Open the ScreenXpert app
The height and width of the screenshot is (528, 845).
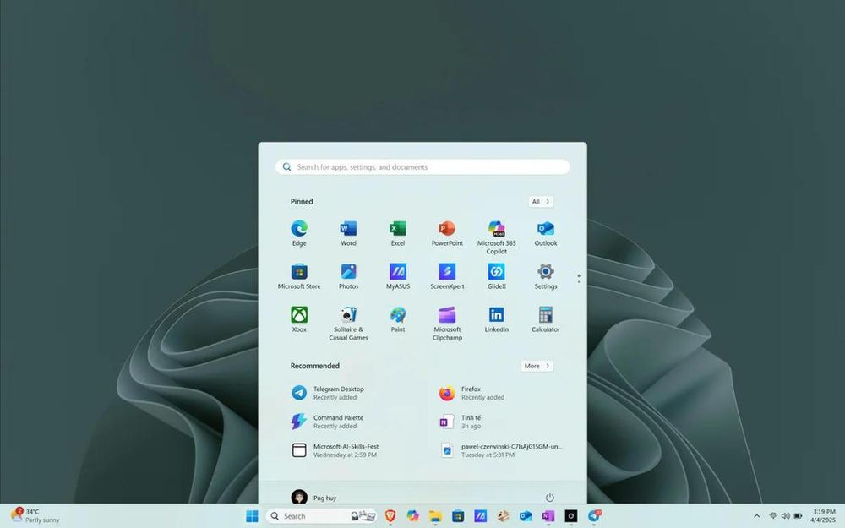pos(447,276)
